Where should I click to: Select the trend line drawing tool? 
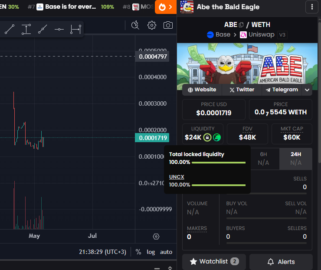click(10, 29)
